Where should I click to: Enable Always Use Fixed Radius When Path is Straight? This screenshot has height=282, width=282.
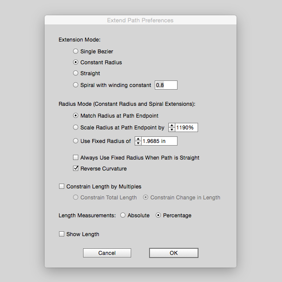[76, 157]
